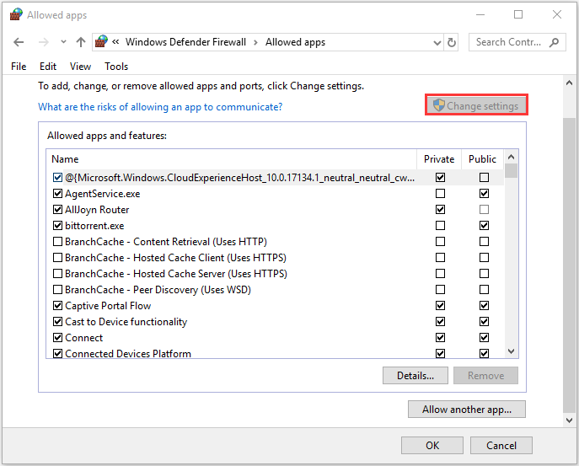The width and height of the screenshot is (579, 466).
Task: Click the window scrollbar up arrow
Action: 570,83
